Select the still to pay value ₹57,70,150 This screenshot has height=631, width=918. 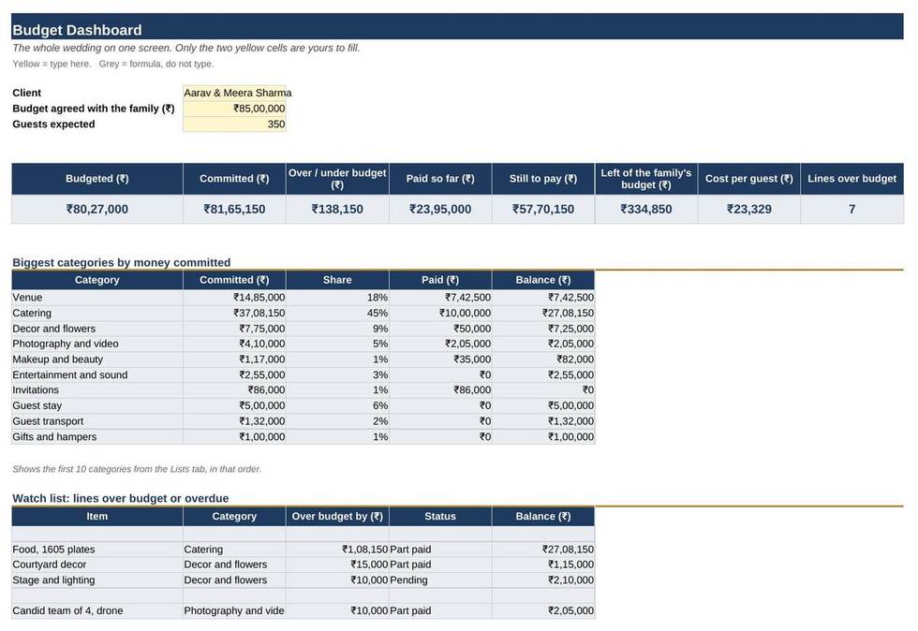[x=543, y=209]
